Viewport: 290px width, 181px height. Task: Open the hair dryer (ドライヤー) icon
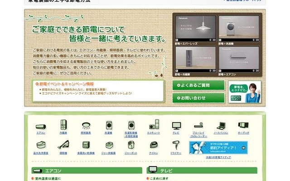pos(176,145)
